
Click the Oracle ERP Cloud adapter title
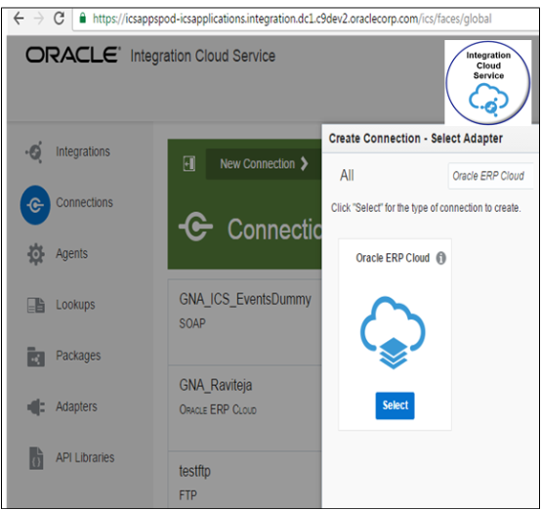pyautogui.click(x=393, y=258)
